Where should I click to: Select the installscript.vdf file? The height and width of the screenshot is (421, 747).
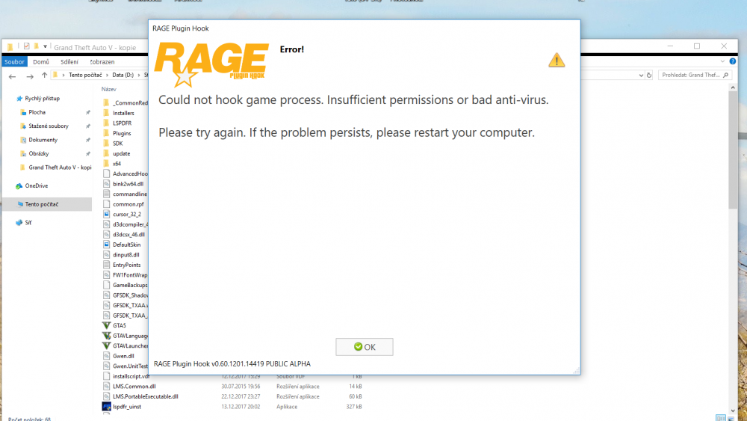coord(131,376)
